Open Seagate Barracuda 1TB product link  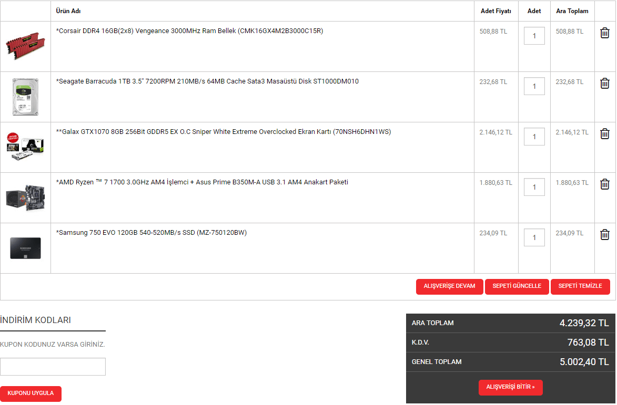pyautogui.click(x=207, y=81)
